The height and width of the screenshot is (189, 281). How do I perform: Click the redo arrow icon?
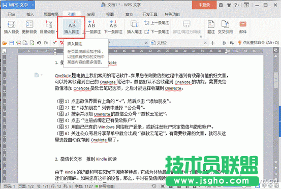point(46,43)
